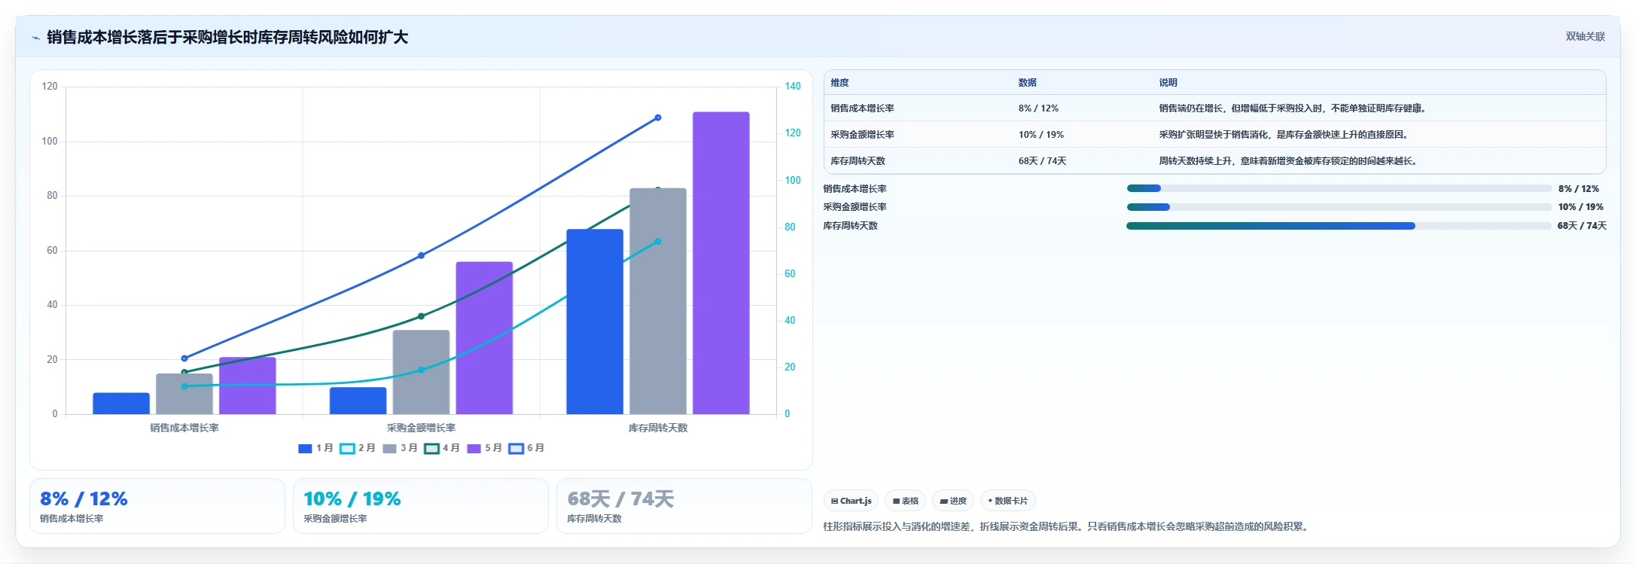Viewport: 1636px width, 564px height.
Task: Toggle the 6月 legend series
Action: [526, 448]
